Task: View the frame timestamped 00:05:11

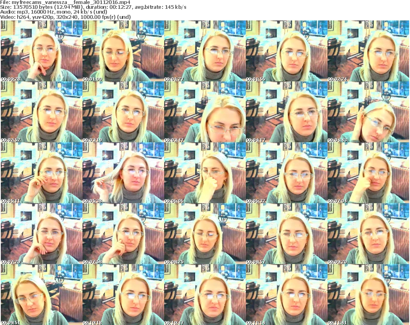Action: 41,173
